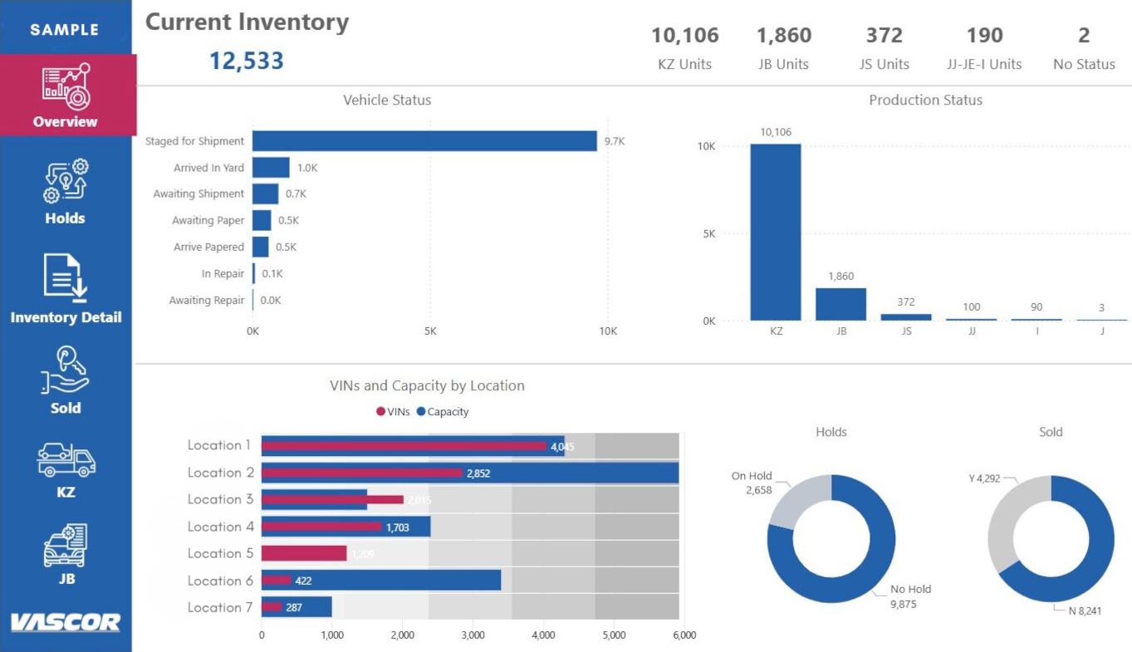The image size is (1132, 652).
Task: Click the 1,860 JB Units card
Action: (783, 47)
